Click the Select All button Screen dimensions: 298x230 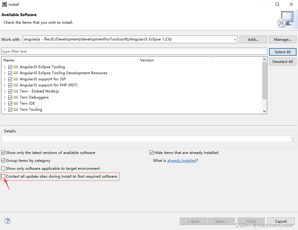(282, 52)
